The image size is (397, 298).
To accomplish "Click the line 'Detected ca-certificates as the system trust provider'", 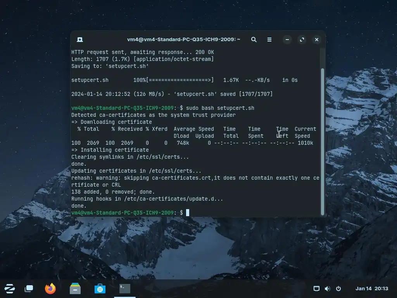I will tap(154, 115).
